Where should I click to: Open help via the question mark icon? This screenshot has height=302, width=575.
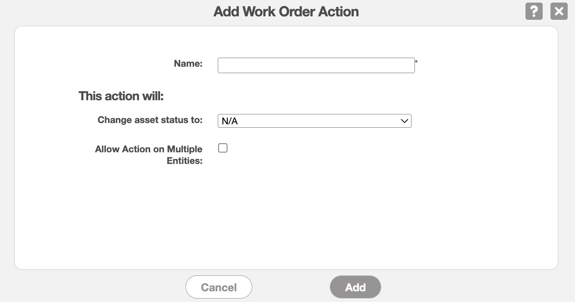coord(534,11)
